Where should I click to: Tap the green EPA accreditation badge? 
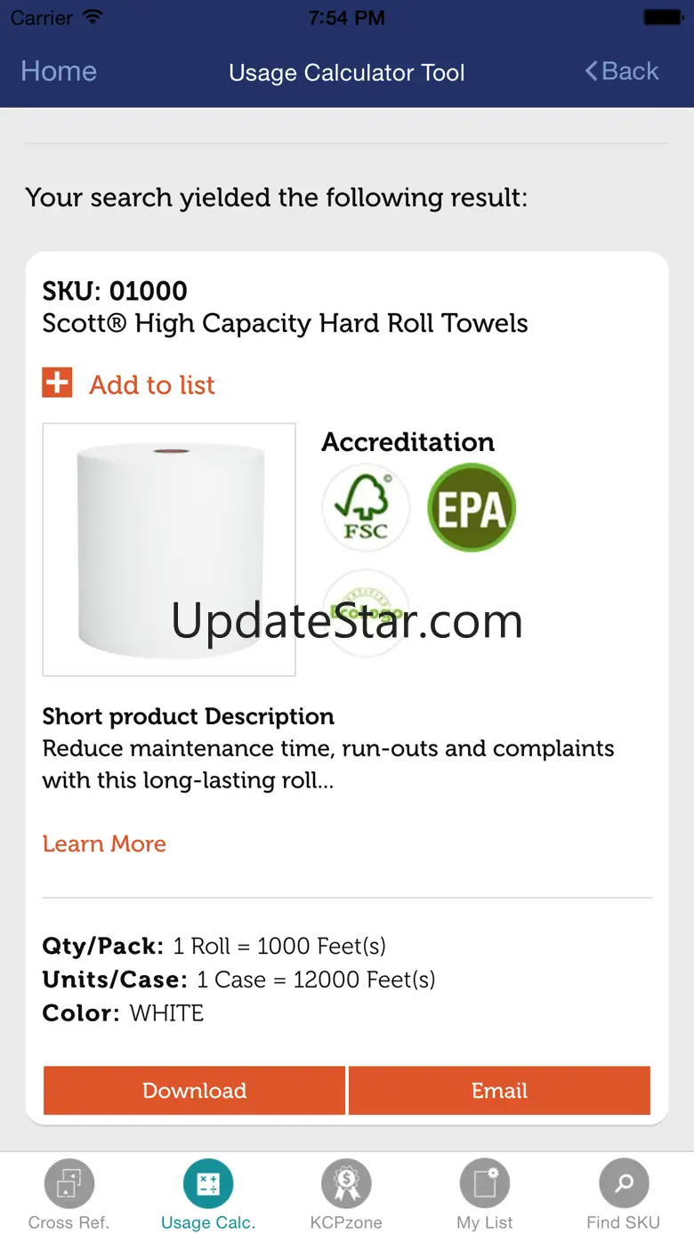[x=472, y=508]
